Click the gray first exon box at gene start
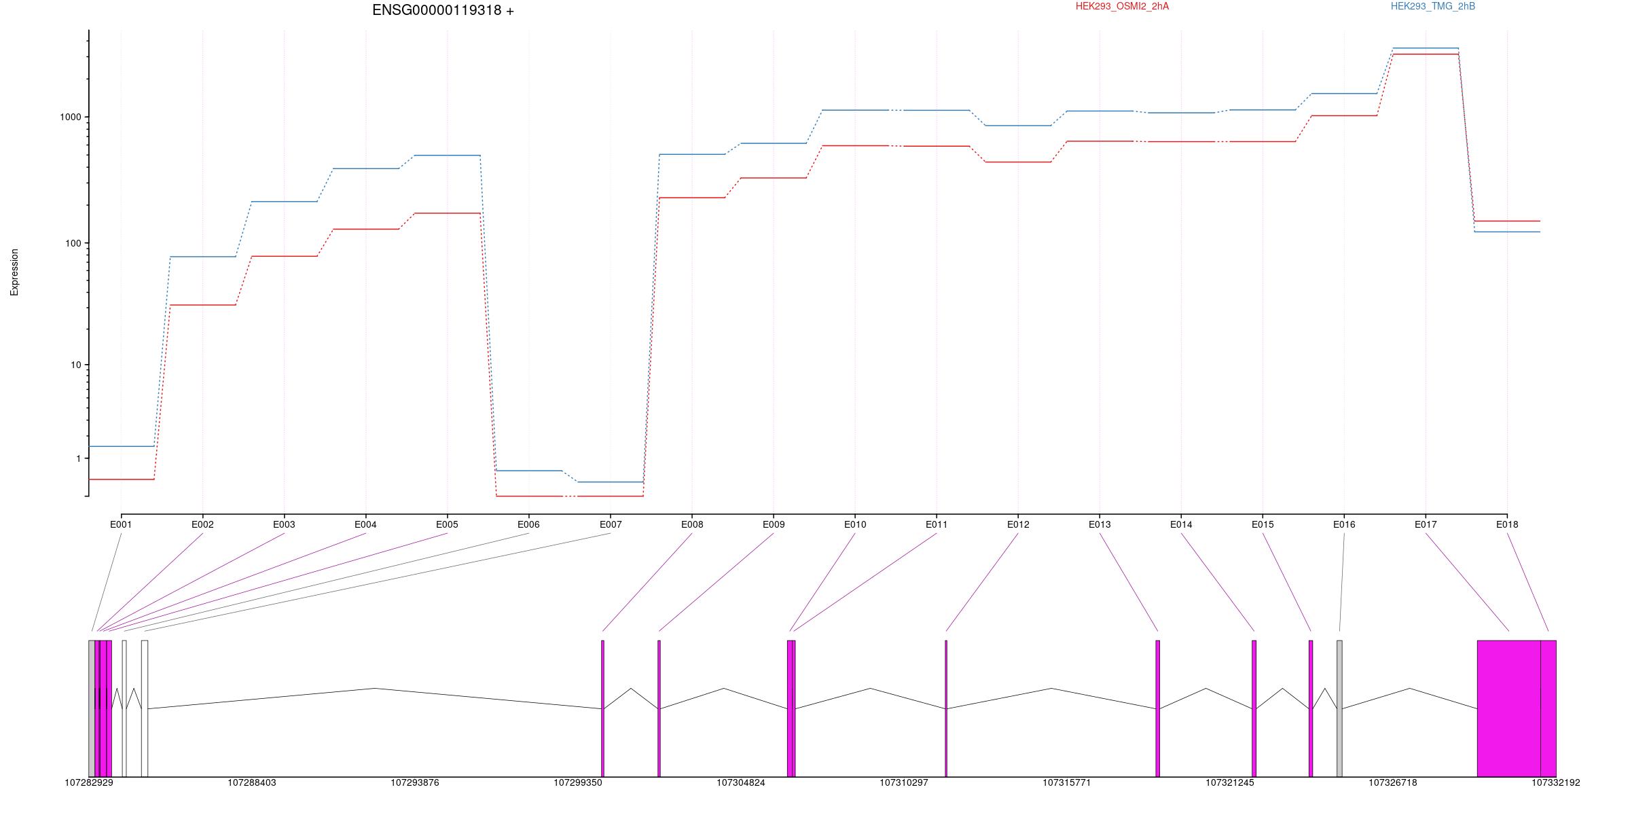 [x=92, y=708]
